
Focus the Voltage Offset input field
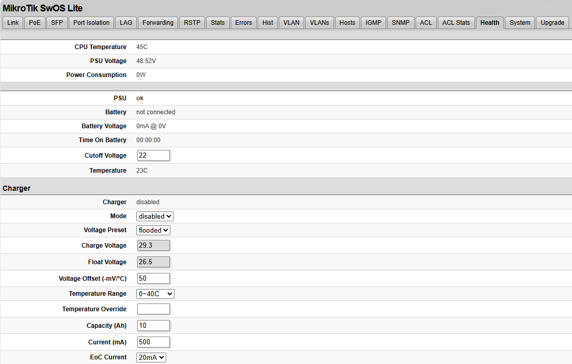coord(153,279)
